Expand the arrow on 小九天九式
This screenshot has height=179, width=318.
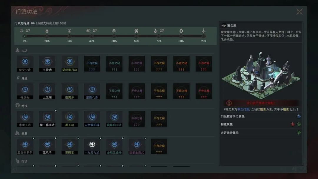point(100,138)
